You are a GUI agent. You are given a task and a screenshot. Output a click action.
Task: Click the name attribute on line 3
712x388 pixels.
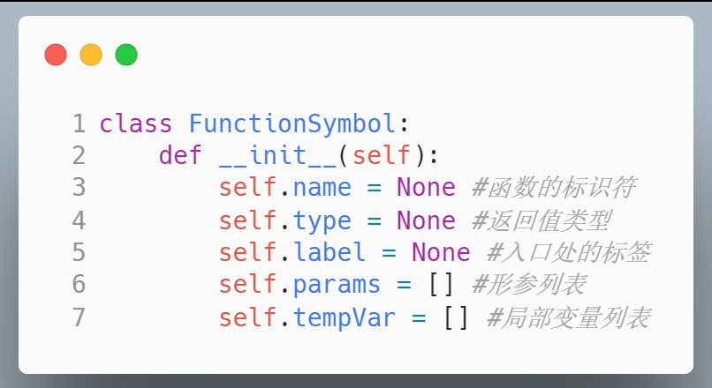tap(322, 188)
